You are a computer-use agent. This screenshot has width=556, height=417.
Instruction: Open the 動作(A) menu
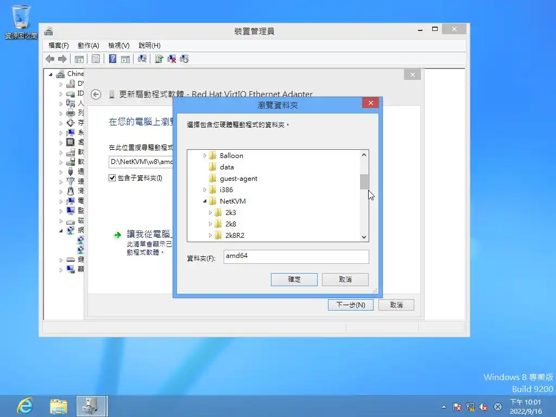coord(89,46)
